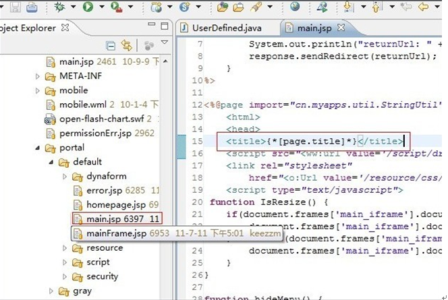Click the Print icon in toolbar
The width and height of the screenshot is (448, 300).
coord(32,7)
